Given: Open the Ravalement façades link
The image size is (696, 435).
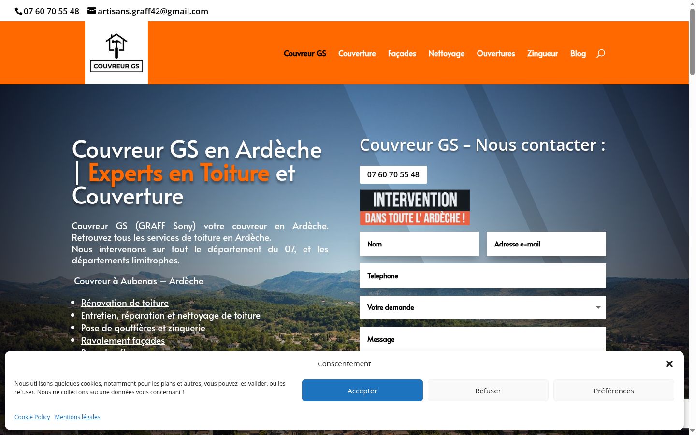Looking at the screenshot, I should click(x=123, y=340).
